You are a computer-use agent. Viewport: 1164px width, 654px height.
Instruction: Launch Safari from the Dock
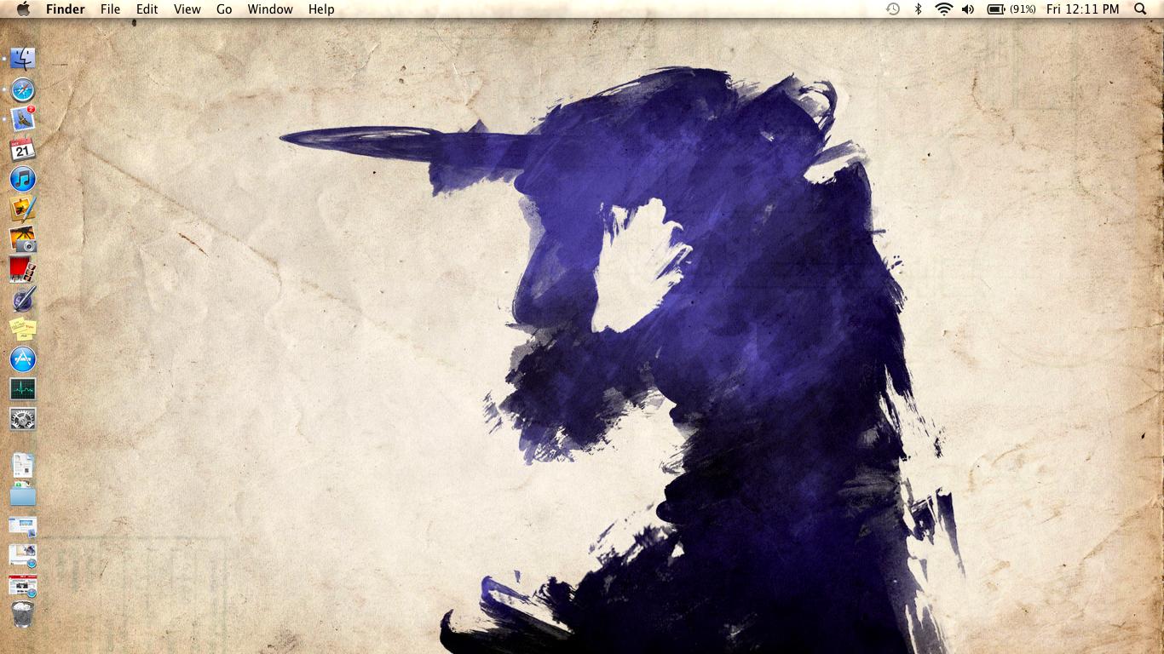tap(23, 89)
